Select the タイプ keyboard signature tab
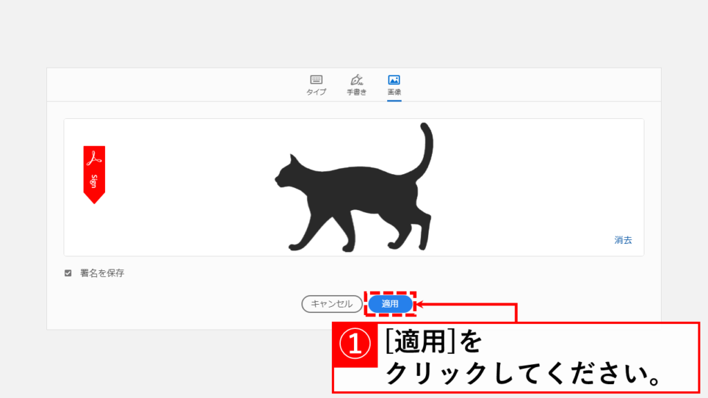 point(316,85)
